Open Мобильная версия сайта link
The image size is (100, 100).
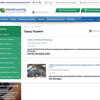click(90, 2)
